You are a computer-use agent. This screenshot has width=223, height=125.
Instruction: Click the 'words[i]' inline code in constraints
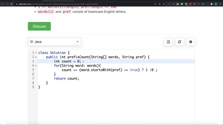coord(46,11)
